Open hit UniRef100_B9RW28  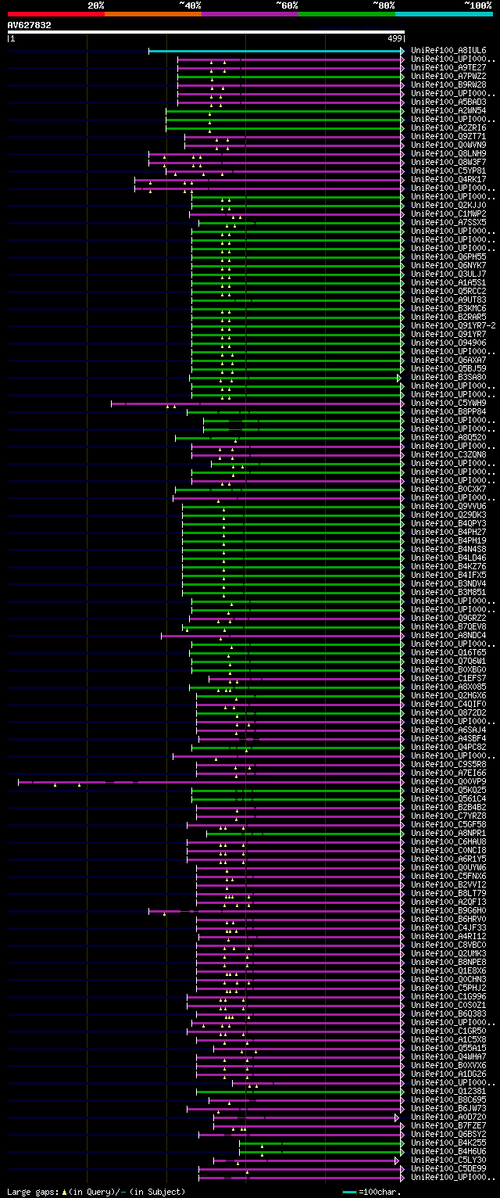coord(448,85)
